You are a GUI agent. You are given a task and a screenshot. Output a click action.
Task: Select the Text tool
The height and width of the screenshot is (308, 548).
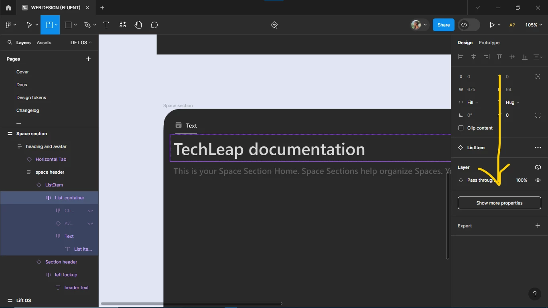pyautogui.click(x=106, y=25)
